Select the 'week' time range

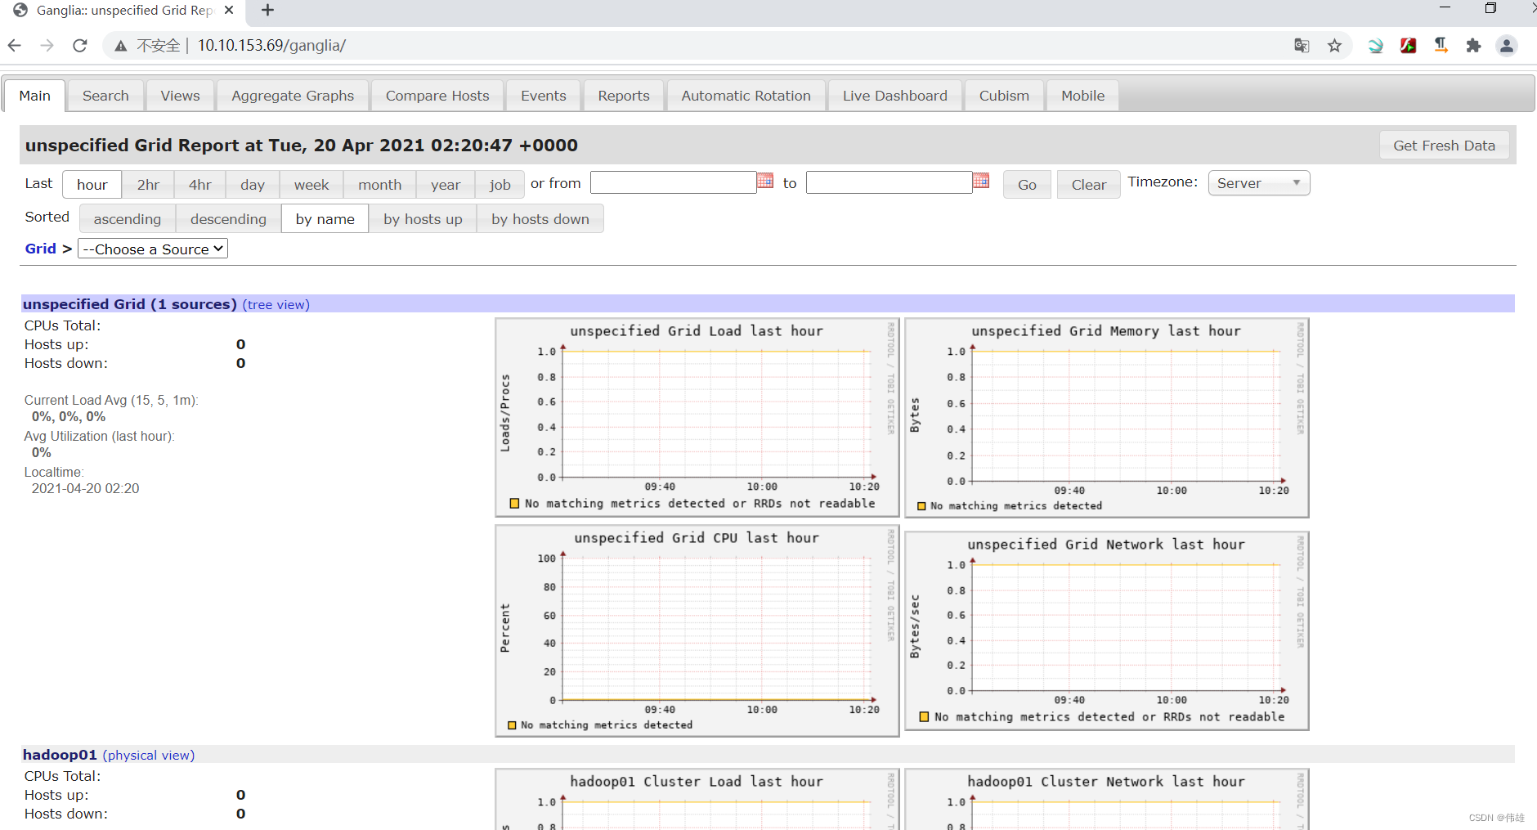click(x=311, y=185)
